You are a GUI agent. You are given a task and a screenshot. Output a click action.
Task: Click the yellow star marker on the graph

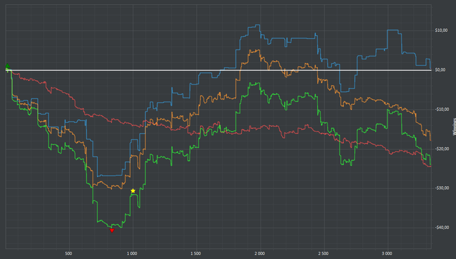(133, 191)
